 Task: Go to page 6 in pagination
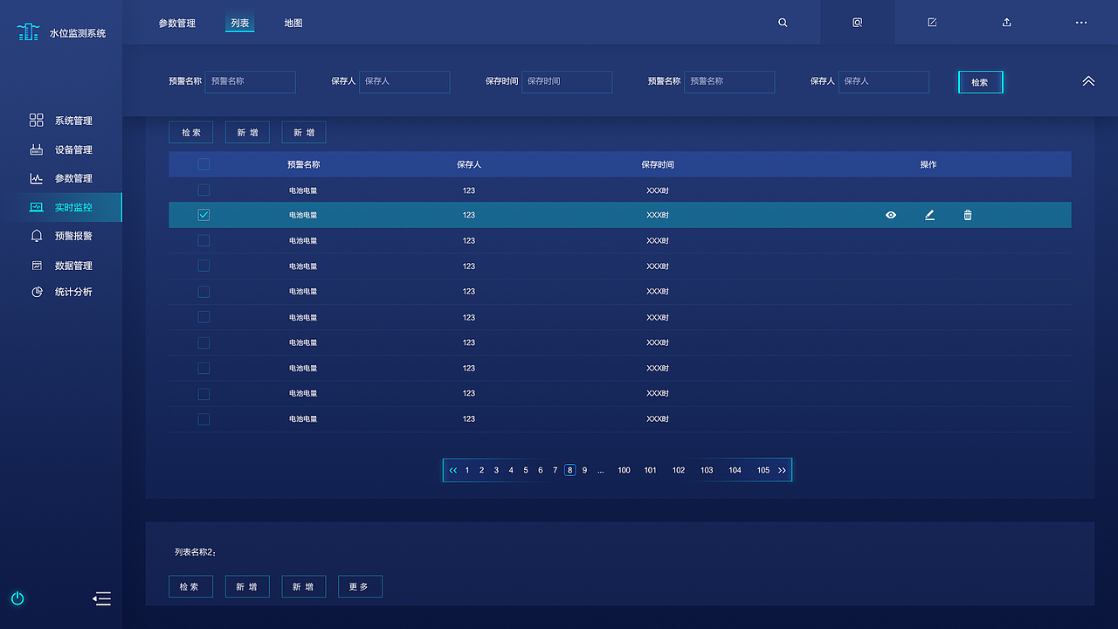(x=541, y=470)
